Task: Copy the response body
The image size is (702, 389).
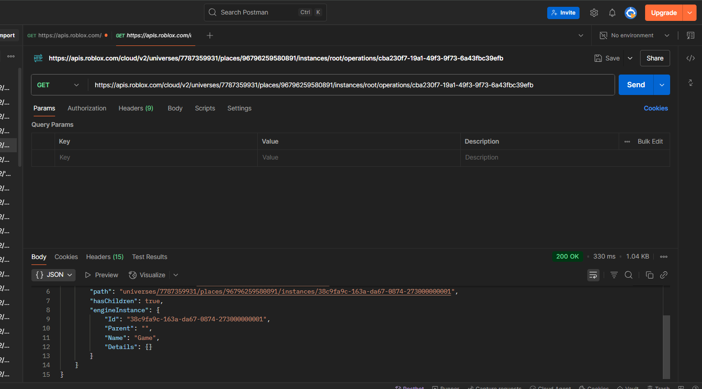Action: point(650,275)
